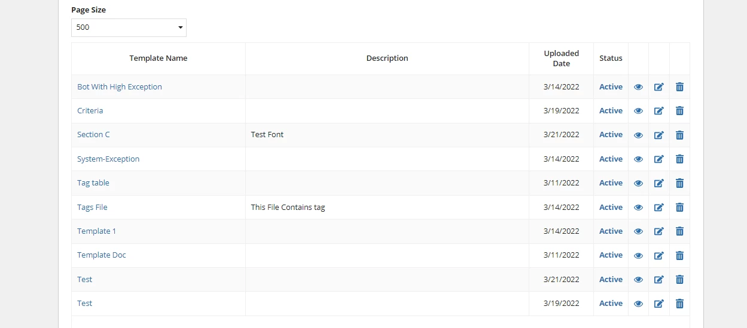Open the System-Exception template link
The image size is (747, 328).
pos(108,159)
